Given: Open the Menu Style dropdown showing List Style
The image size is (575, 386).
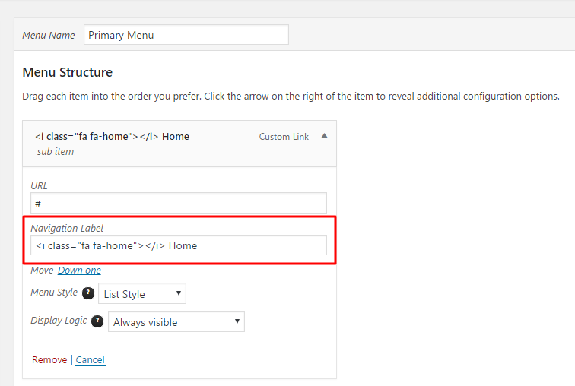Looking at the screenshot, I should click(x=142, y=294).
